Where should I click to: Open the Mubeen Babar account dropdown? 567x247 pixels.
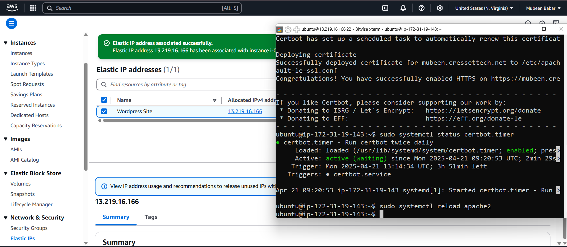[x=543, y=8]
